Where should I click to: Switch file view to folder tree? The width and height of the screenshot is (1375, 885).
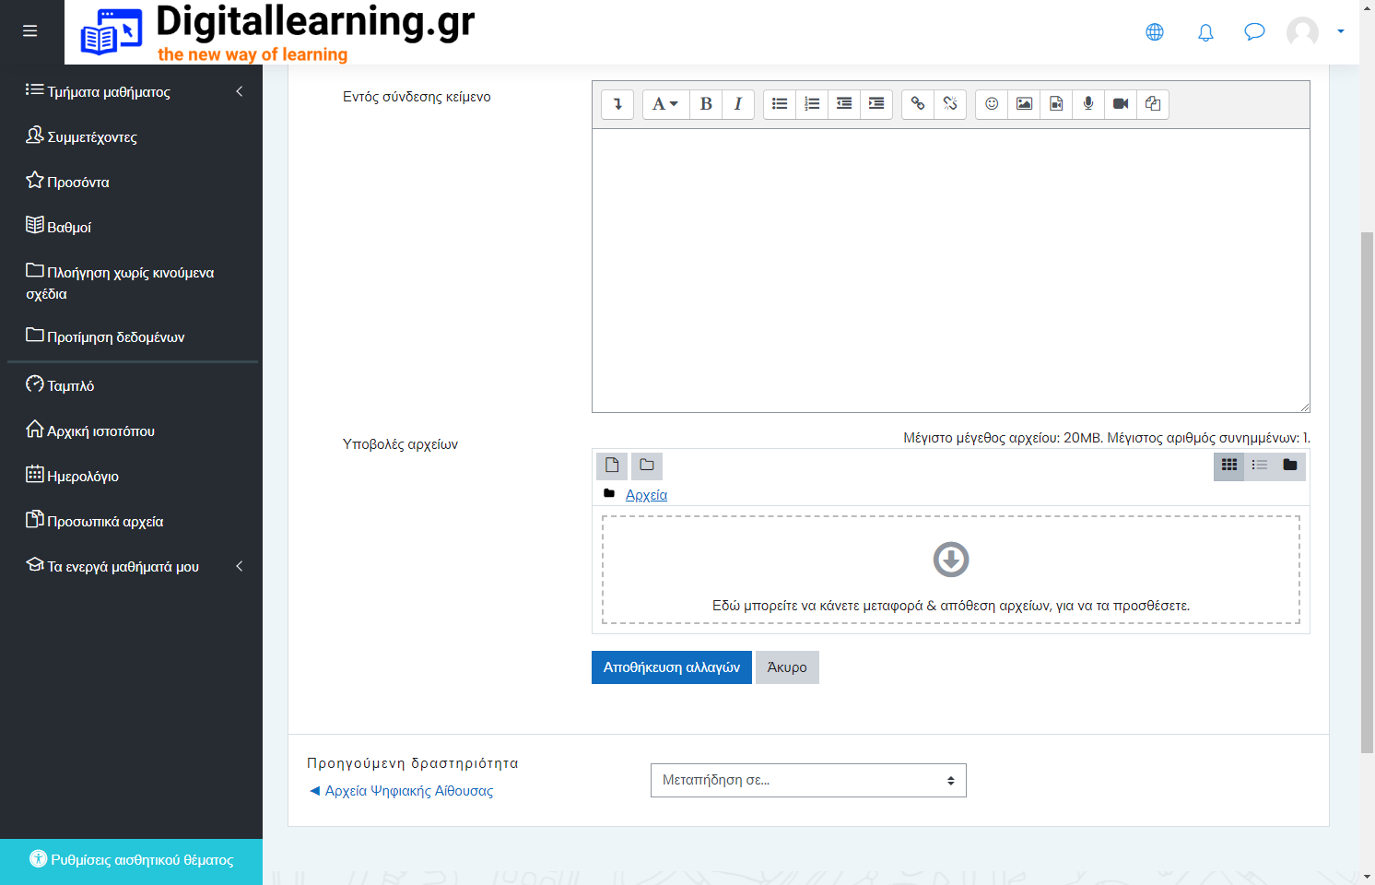point(1290,466)
